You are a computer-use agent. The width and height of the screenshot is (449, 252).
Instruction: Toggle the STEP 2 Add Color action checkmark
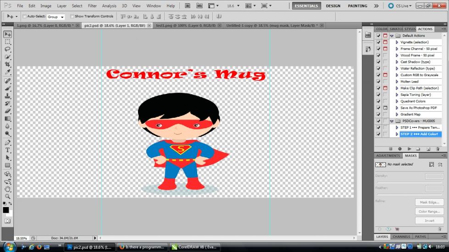[378, 134]
